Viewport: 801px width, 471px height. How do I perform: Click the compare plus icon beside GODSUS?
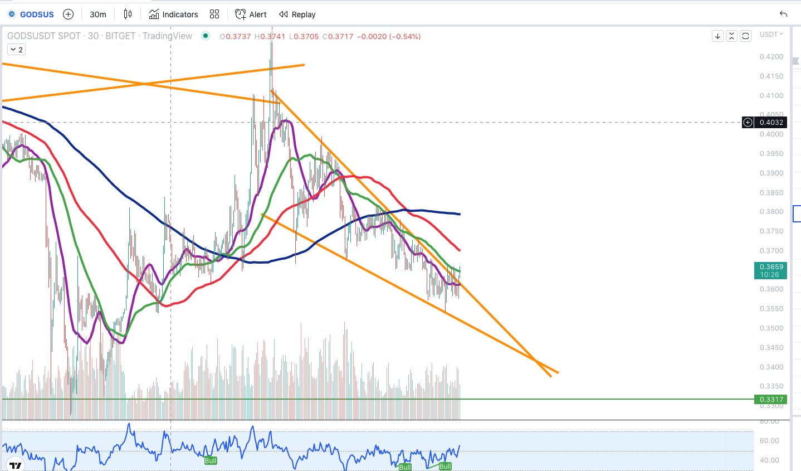click(67, 14)
